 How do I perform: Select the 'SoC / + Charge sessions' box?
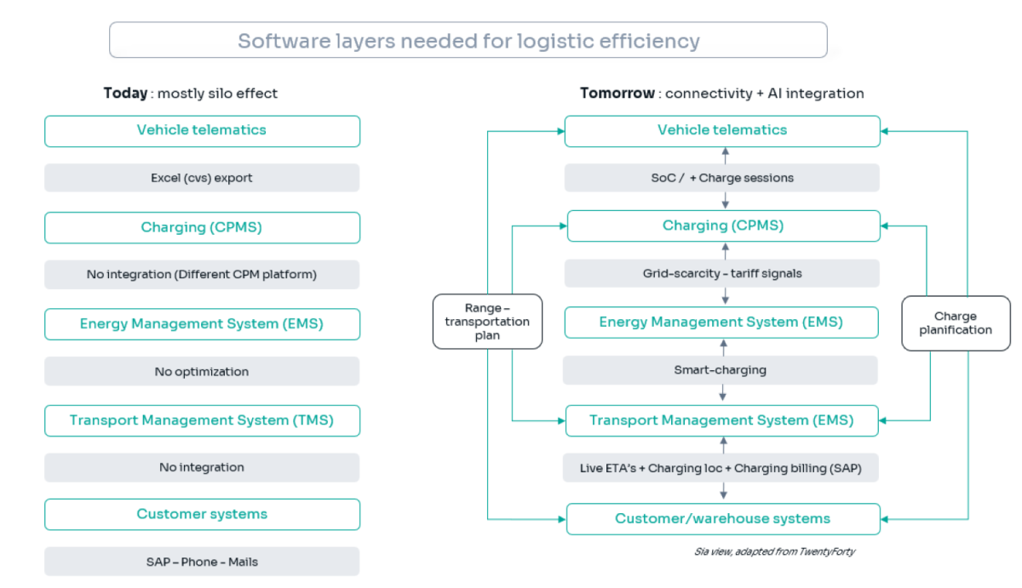[x=722, y=178]
